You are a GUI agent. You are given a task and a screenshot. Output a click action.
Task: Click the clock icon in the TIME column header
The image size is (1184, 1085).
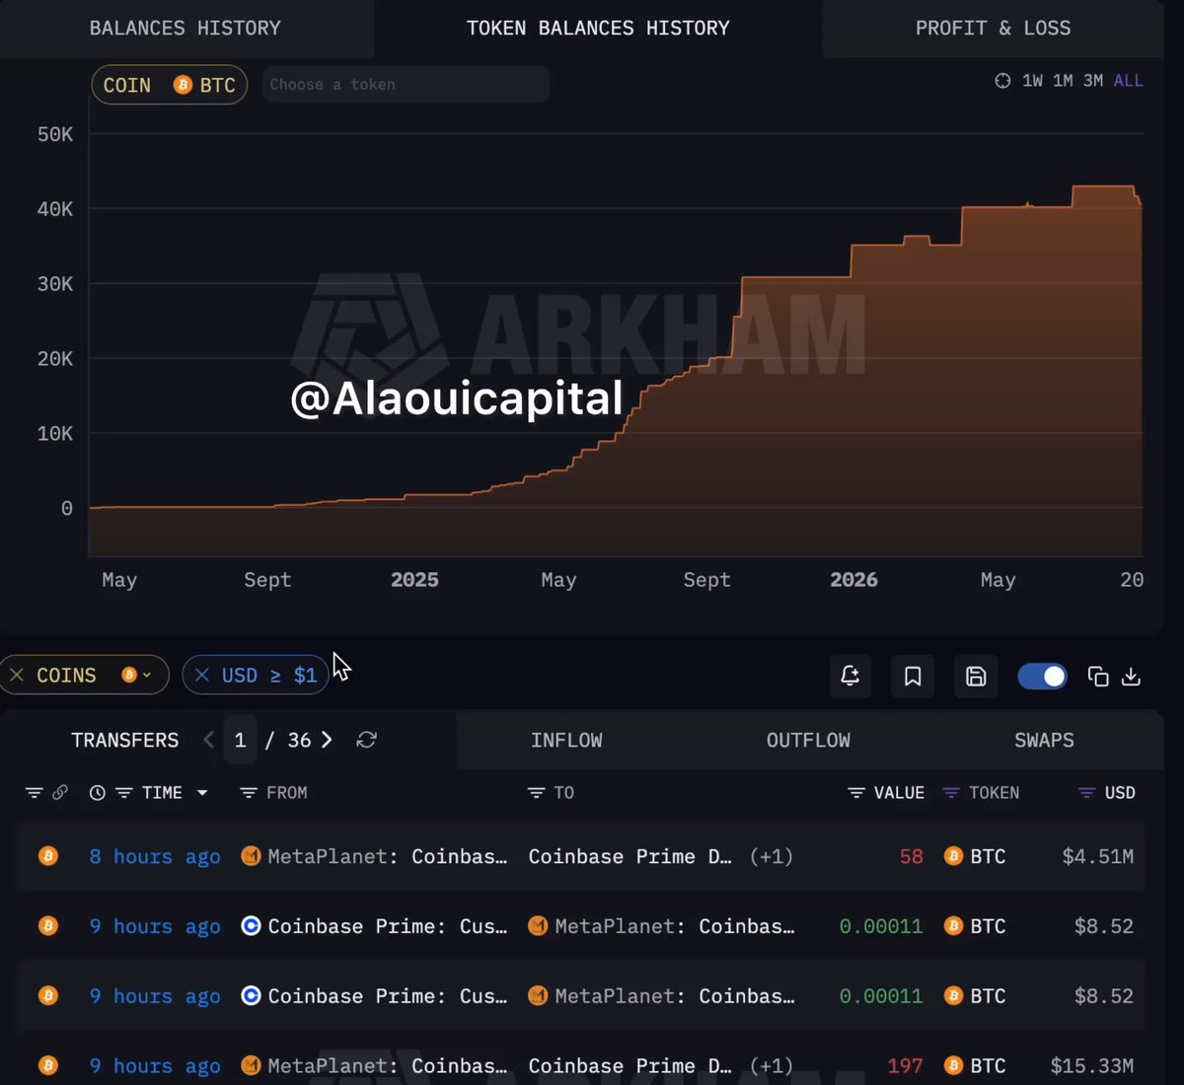click(97, 793)
